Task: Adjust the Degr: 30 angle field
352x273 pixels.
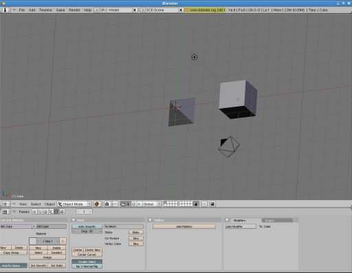Action: pyautogui.click(x=87, y=231)
